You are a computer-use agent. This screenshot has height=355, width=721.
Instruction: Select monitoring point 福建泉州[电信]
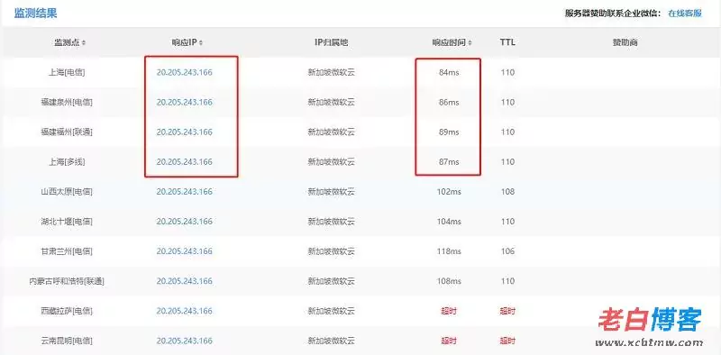67,102
